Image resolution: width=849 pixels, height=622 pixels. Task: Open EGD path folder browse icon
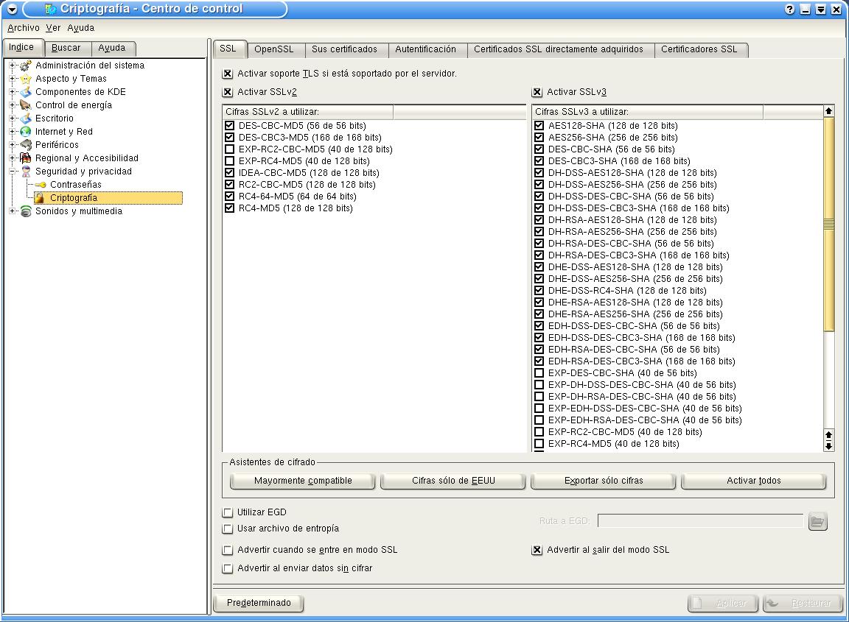817,522
